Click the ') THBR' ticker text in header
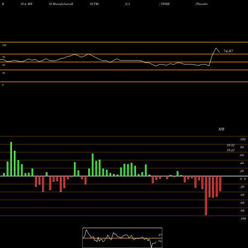Image resolution: width=248 pixels, height=248 pixels. pyautogui.click(x=164, y=4)
